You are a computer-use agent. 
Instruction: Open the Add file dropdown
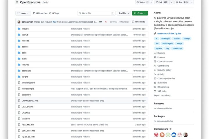[x=124, y=13]
